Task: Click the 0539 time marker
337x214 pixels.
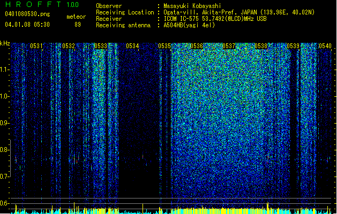Action: point(293,46)
